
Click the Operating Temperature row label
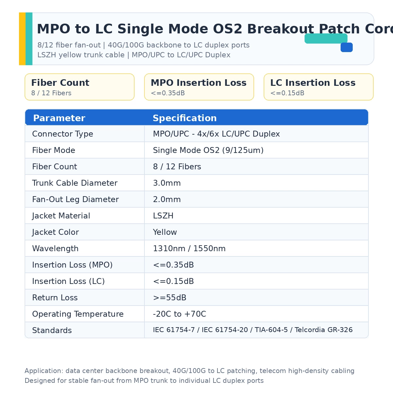pos(78,314)
